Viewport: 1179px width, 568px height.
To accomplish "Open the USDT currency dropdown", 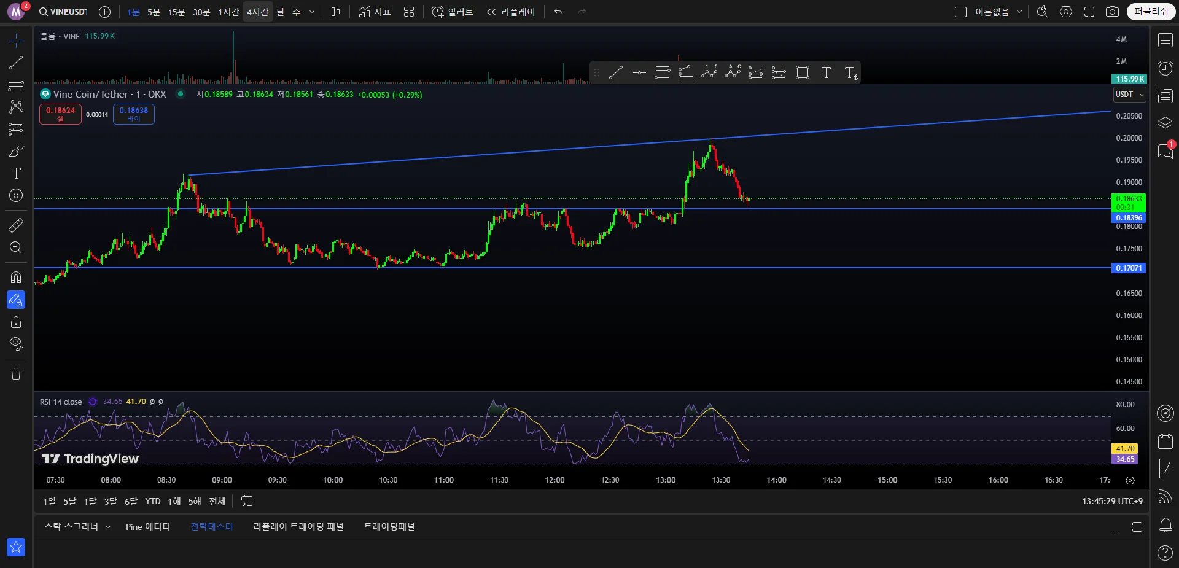I will tap(1129, 95).
